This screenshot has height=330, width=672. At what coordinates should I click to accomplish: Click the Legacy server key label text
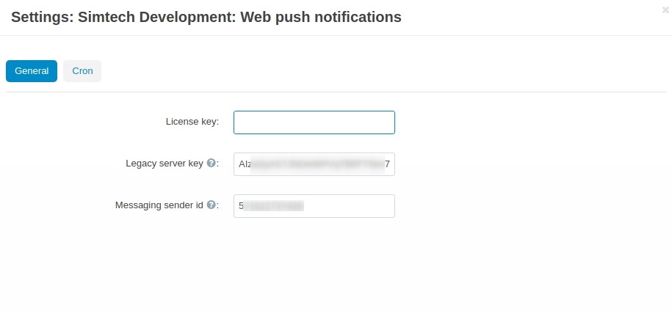(165, 164)
